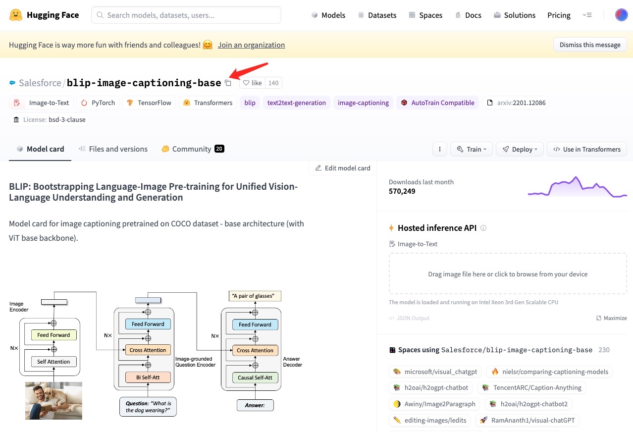Open h2oai/h2ogpt-chatbot2 space
Viewport: 633px width, 432px height.
pos(529,404)
